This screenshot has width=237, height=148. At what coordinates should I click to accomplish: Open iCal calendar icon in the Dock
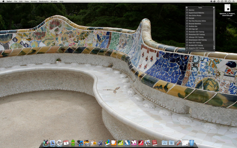coord(66,143)
